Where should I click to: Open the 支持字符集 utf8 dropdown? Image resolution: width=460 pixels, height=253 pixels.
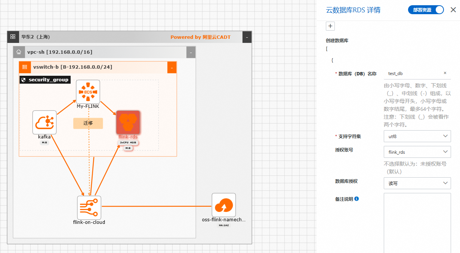tap(417, 136)
